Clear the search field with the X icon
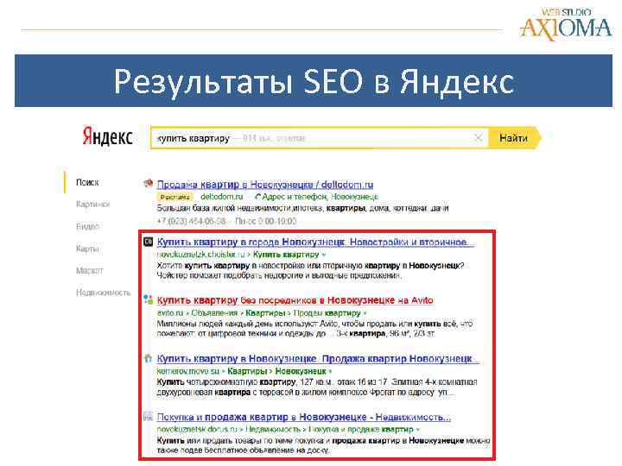622x466 pixels. tap(479, 138)
